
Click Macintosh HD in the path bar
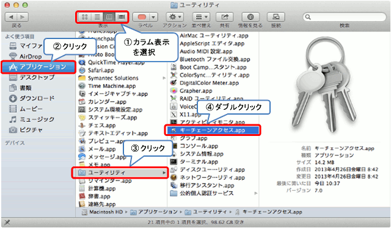click(x=103, y=212)
